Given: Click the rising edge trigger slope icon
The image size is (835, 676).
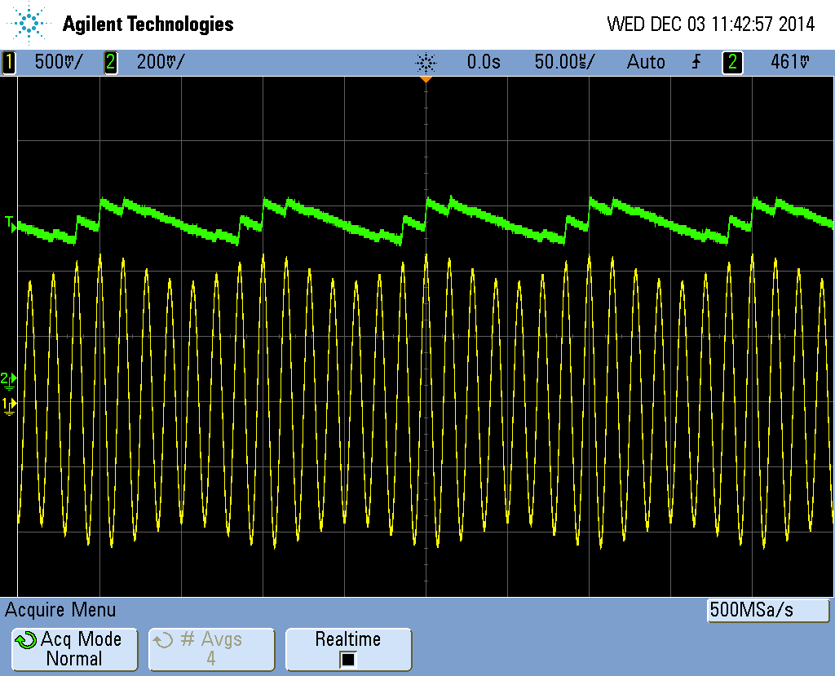Looking at the screenshot, I should pos(696,62).
